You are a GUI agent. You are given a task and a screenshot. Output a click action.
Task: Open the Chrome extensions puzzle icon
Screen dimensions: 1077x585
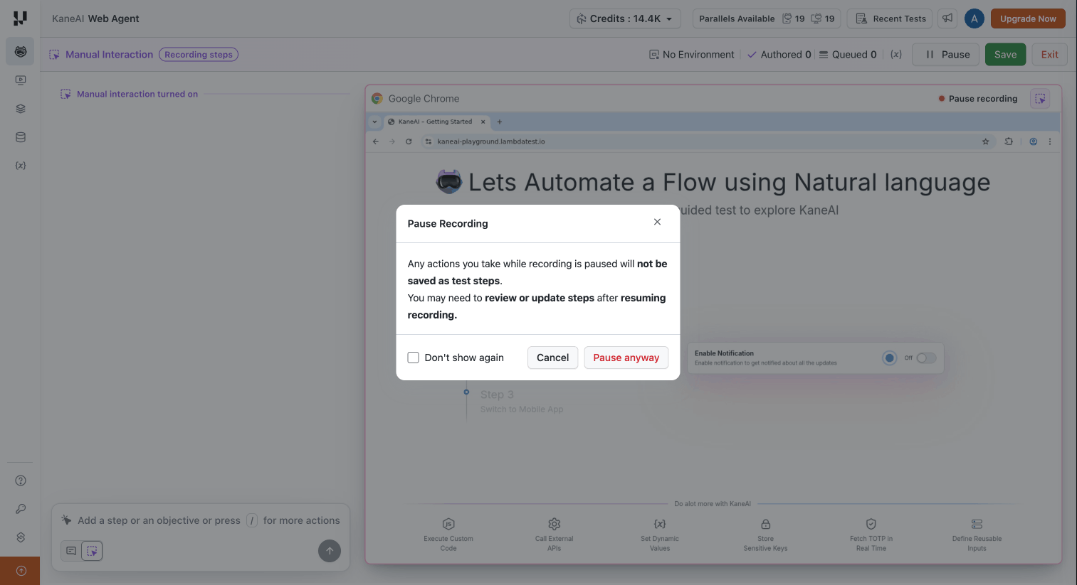pyautogui.click(x=1009, y=141)
